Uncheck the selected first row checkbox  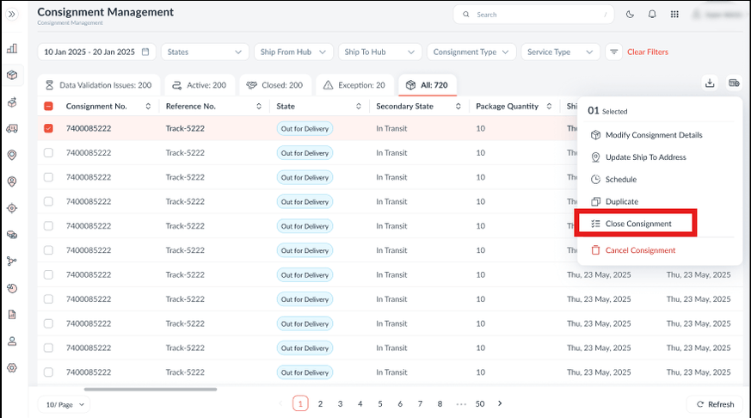(48, 128)
